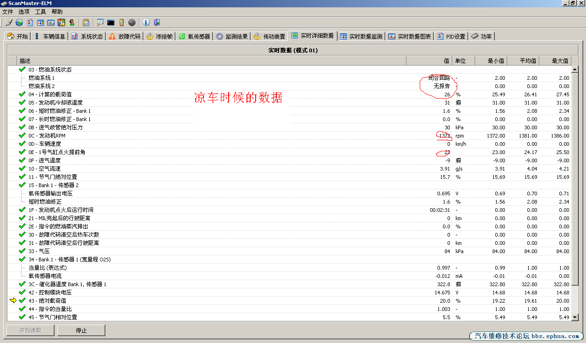This screenshot has height=343, width=586.
Task: Click the blue info toolbar icon
Action: tap(146, 22)
